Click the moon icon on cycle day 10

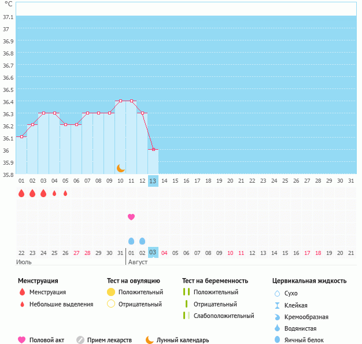point(120,168)
